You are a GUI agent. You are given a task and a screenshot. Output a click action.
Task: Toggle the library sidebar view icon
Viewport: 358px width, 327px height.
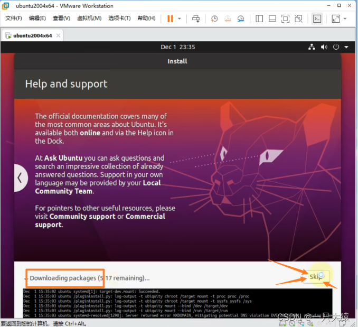tap(259, 18)
